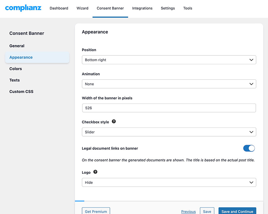Screen dimensions: 268x214
Task: Open the Logo help icon
Action: tap(95, 172)
